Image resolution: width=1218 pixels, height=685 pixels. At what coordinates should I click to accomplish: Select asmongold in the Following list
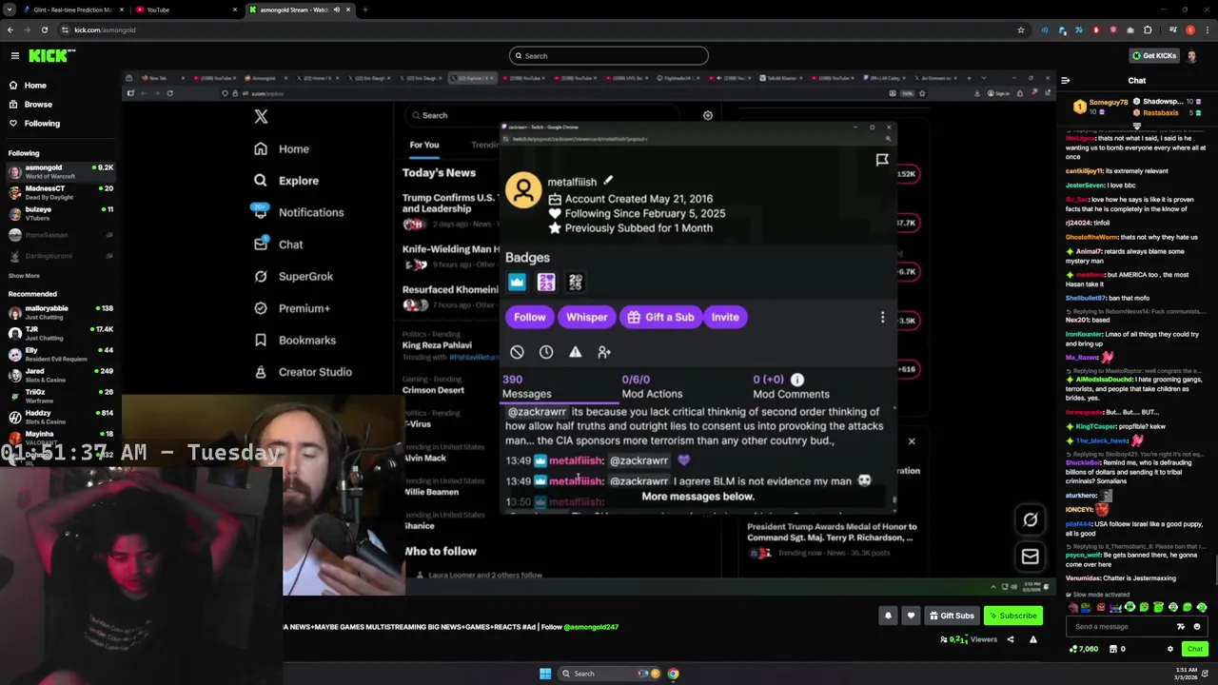[x=59, y=172]
